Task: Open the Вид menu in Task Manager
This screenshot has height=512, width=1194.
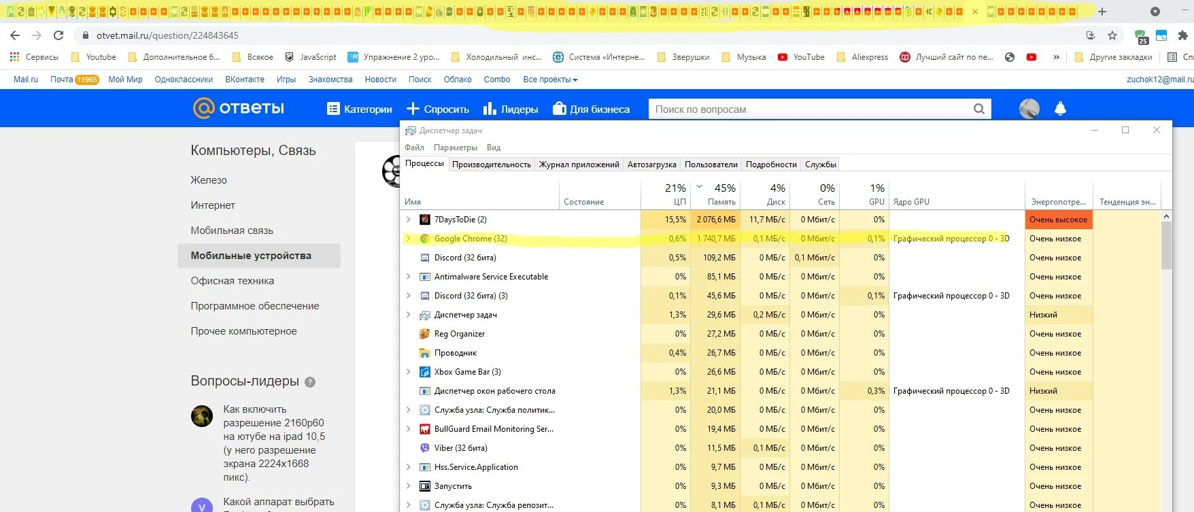Action: [494, 148]
